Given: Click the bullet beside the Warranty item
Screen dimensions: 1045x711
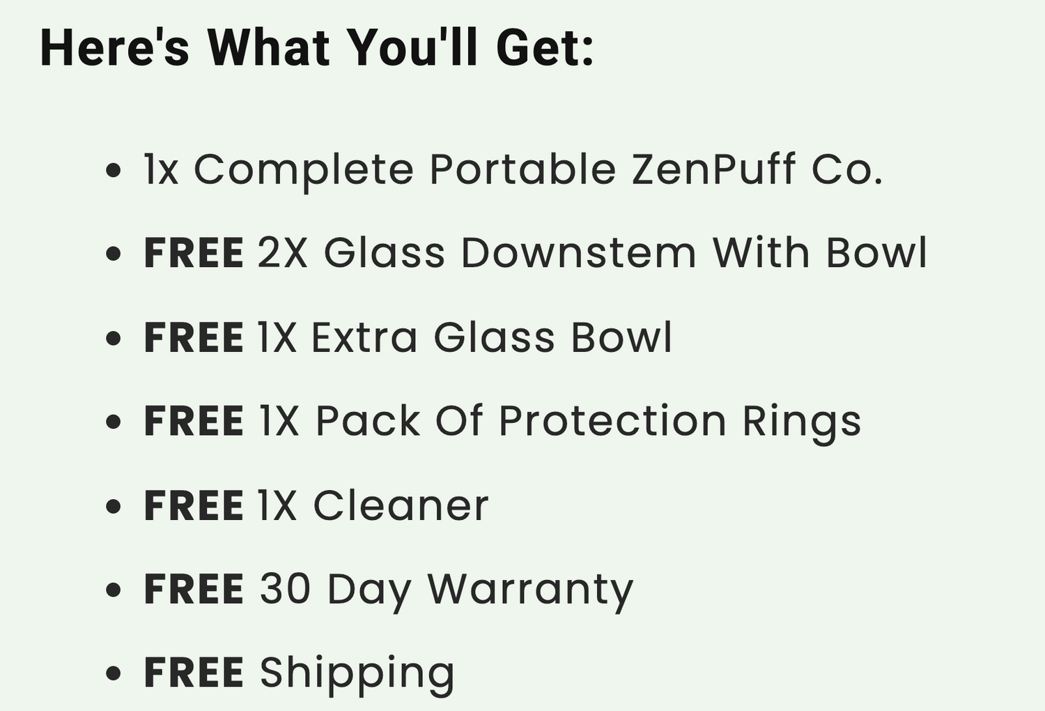Looking at the screenshot, I should pyautogui.click(x=114, y=590).
